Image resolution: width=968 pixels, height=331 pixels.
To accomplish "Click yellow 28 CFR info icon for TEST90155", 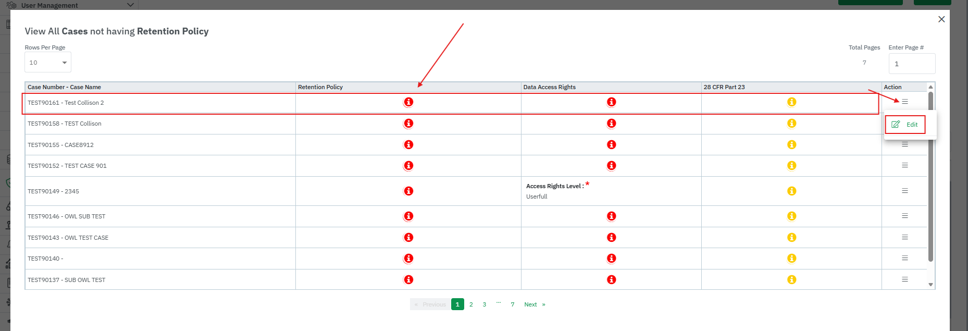I will click(791, 145).
